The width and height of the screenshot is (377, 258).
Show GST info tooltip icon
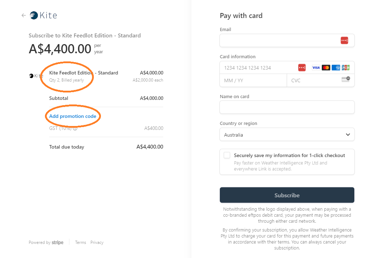point(75,128)
